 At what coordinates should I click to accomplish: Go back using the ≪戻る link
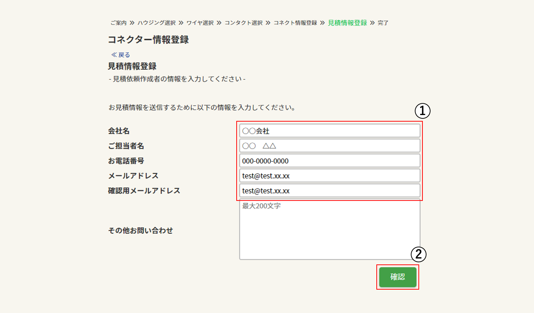[121, 55]
